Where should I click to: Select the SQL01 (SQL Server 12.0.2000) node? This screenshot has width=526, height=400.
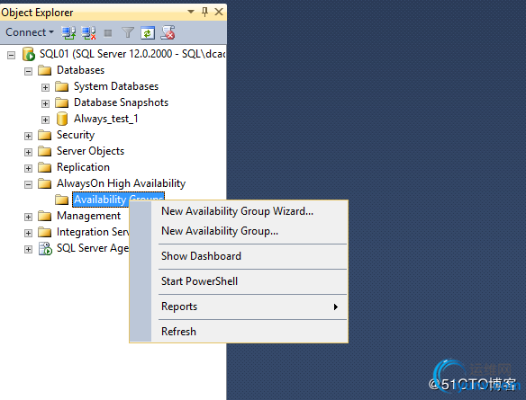point(132,54)
